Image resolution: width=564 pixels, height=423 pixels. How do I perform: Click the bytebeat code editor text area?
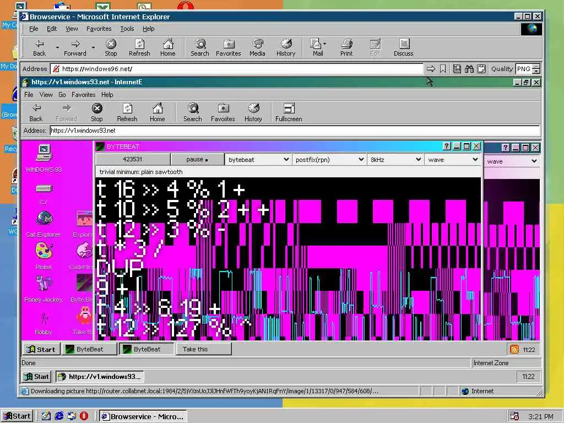pyautogui.click(x=288, y=259)
